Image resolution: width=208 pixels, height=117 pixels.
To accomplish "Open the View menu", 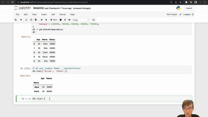I will (x=34, y=14).
